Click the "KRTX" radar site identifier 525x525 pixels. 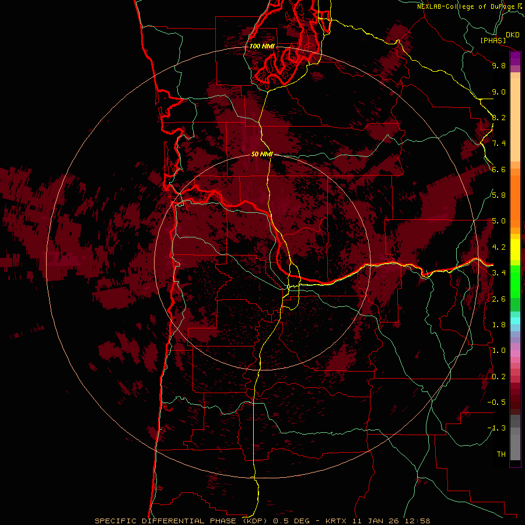coord(337,521)
